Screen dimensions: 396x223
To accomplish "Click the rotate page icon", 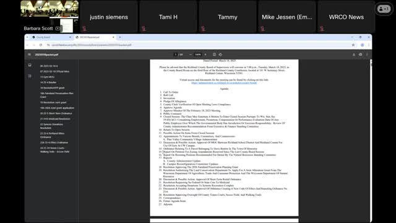I will pyautogui.click(x=220, y=55).
